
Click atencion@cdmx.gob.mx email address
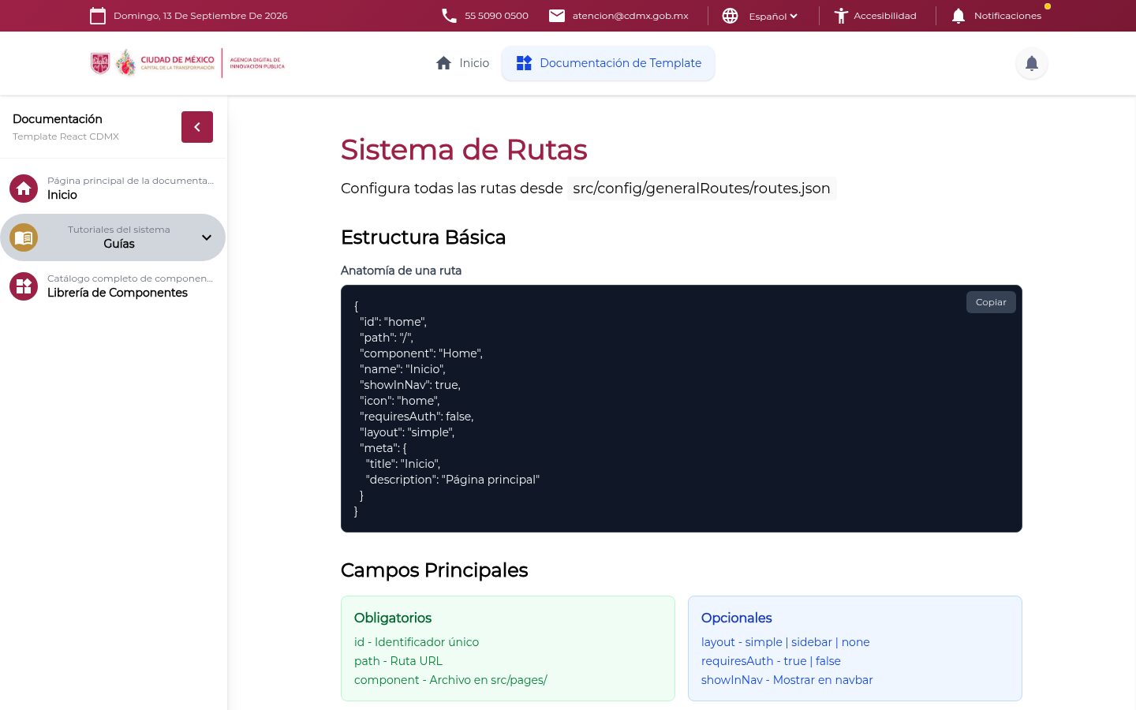[630, 16]
